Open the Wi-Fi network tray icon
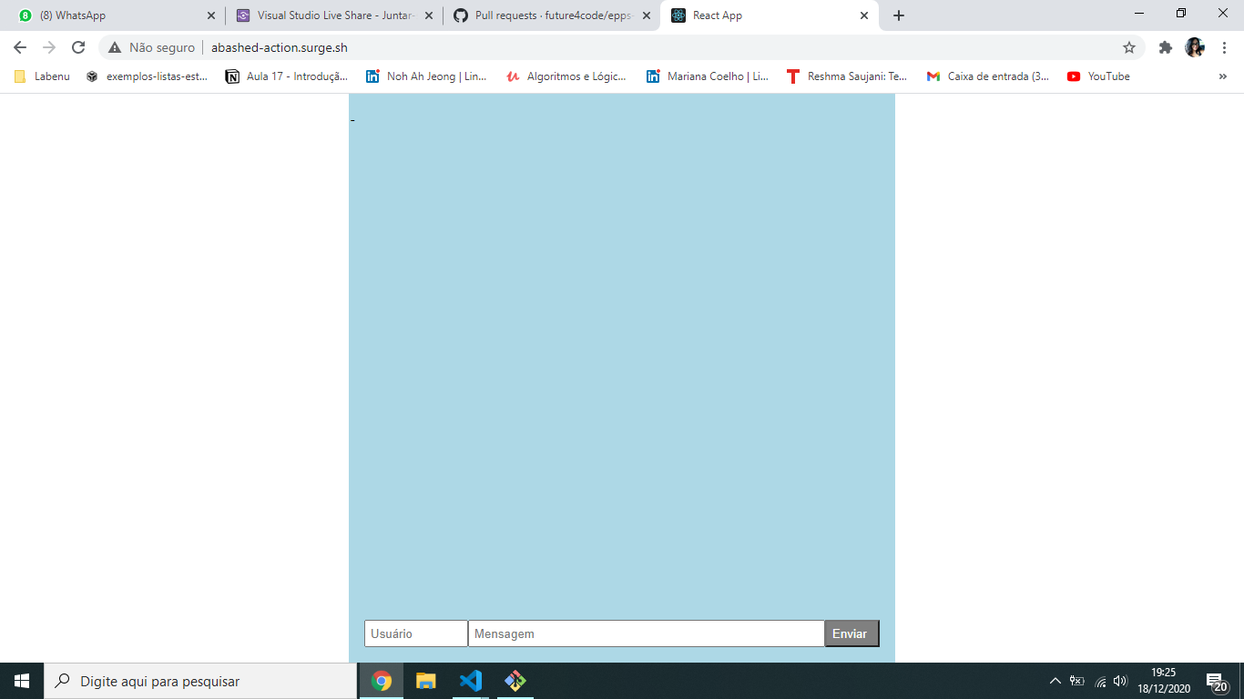1244x699 pixels. pyautogui.click(x=1100, y=681)
